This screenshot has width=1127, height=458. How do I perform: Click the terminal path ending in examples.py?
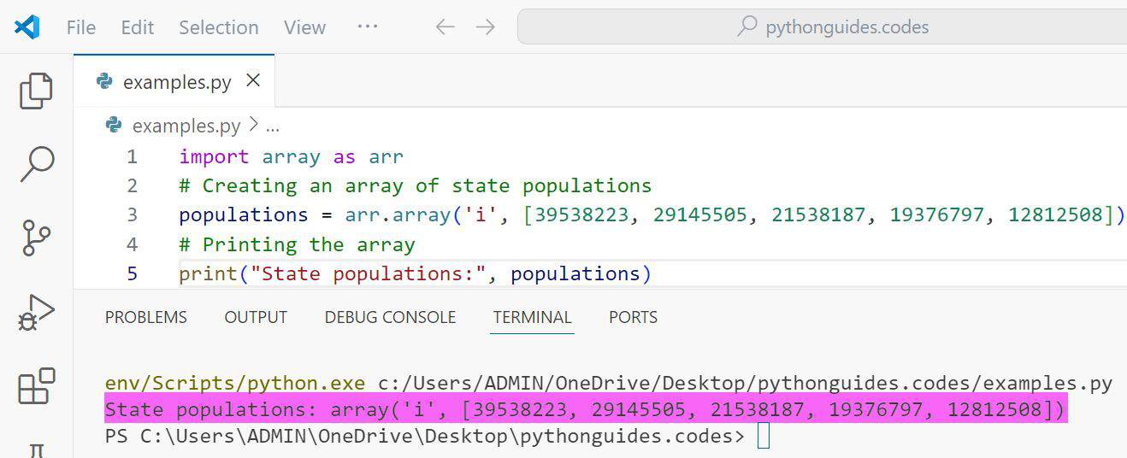pyautogui.click(x=745, y=384)
